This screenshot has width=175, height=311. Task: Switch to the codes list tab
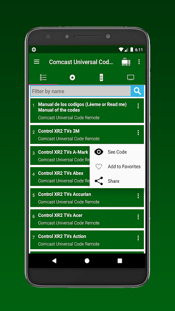[x=43, y=77]
